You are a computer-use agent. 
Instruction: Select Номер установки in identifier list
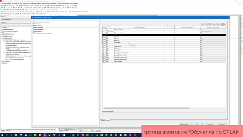[39, 29]
